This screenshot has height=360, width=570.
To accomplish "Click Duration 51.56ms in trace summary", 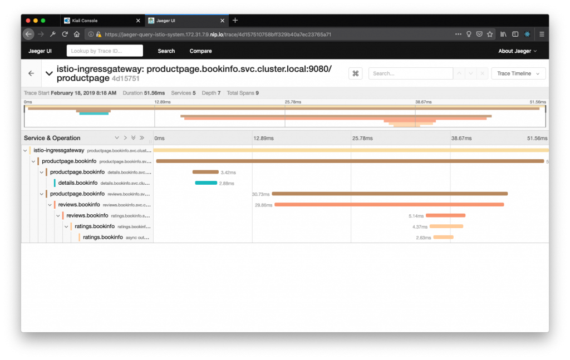I will coord(144,93).
